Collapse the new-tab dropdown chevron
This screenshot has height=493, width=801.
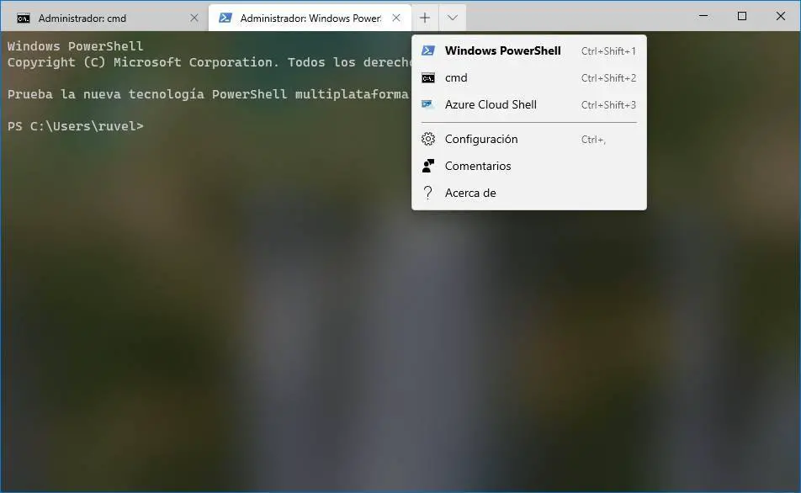[x=452, y=18]
